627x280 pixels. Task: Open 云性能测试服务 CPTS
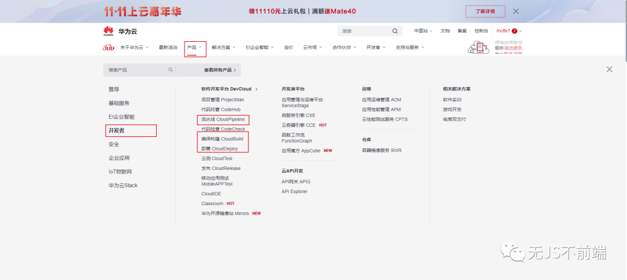point(385,119)
